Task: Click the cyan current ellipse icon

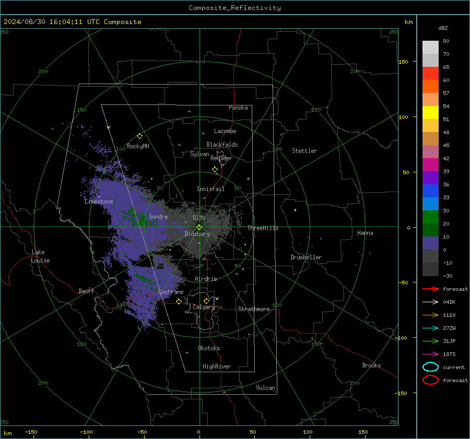Action: (430, 367)
